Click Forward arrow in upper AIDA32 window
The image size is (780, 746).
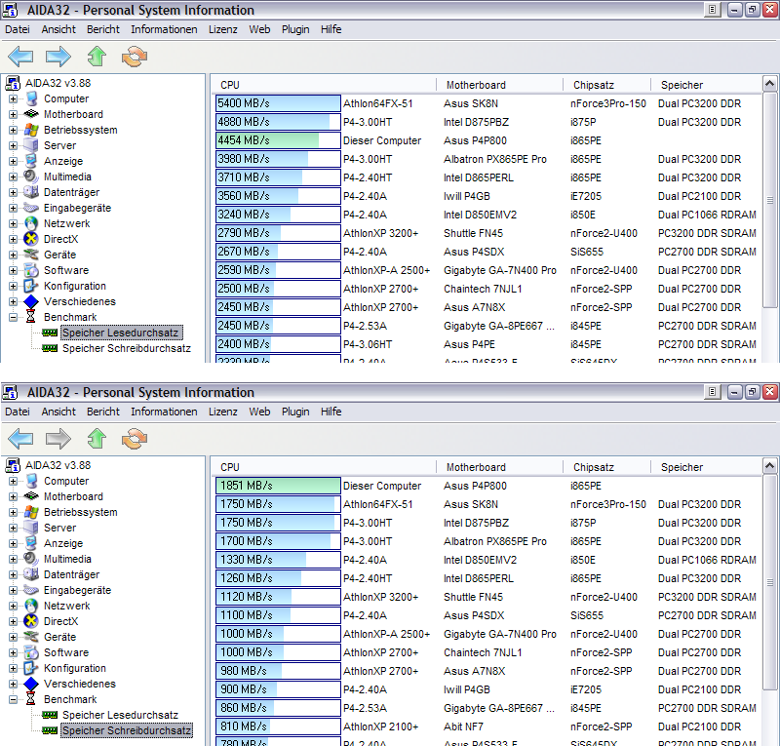coord(58,57)
